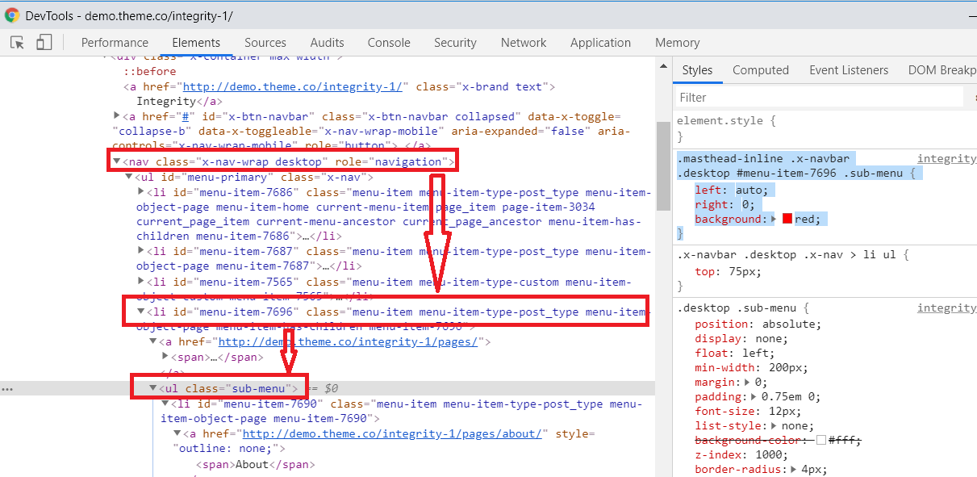Screen dimensions: 977x477
Task: Go to the Security tab
Action: 455,43
